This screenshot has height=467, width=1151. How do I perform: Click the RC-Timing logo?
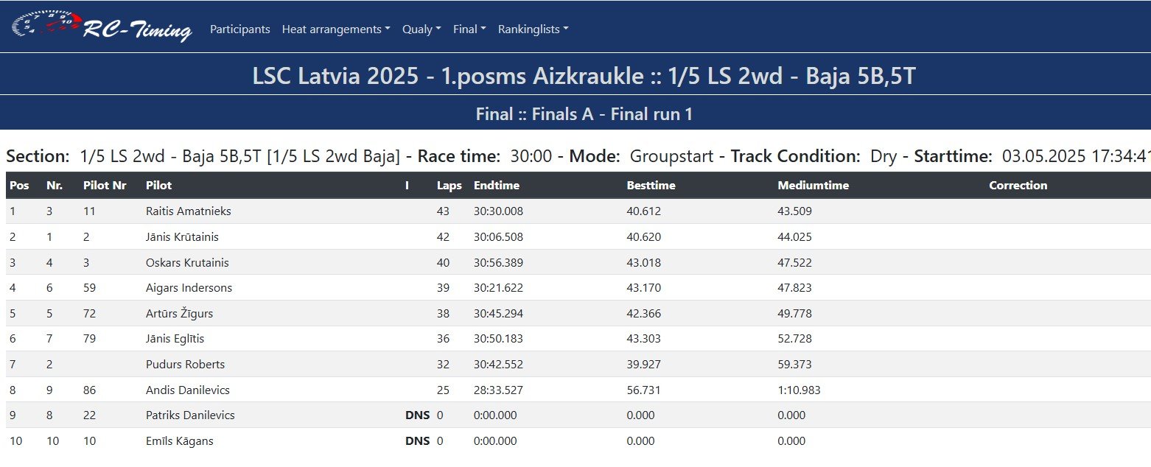(102, 27)
